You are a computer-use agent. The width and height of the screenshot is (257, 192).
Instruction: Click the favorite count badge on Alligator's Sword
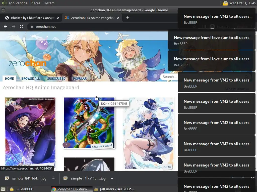[x=66, y=145]
